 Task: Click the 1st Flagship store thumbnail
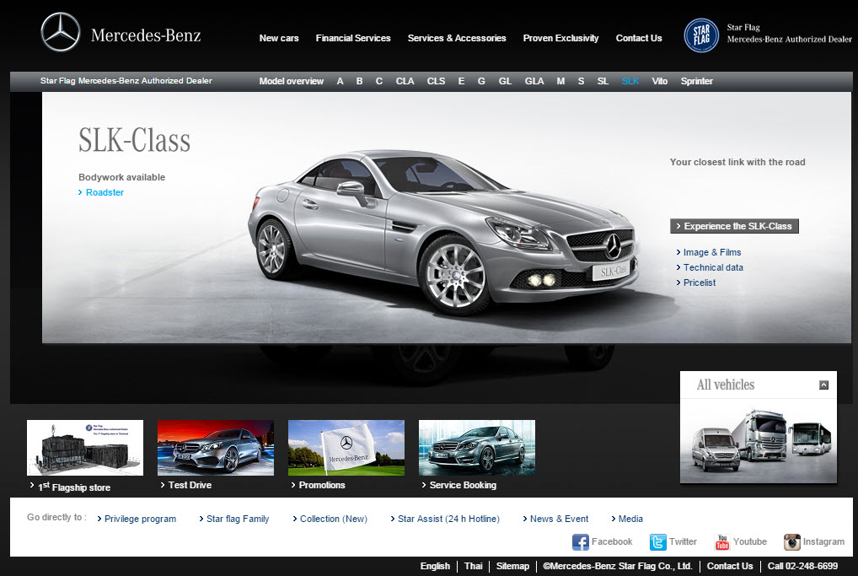point(85,448)
